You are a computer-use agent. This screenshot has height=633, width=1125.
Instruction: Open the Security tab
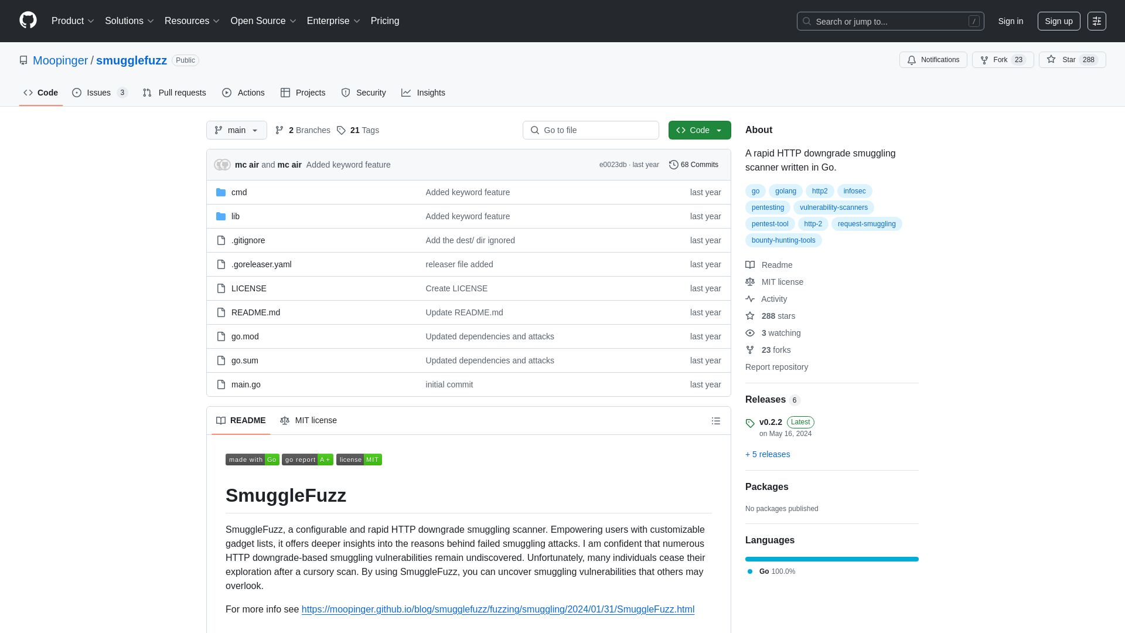(363, 93)
